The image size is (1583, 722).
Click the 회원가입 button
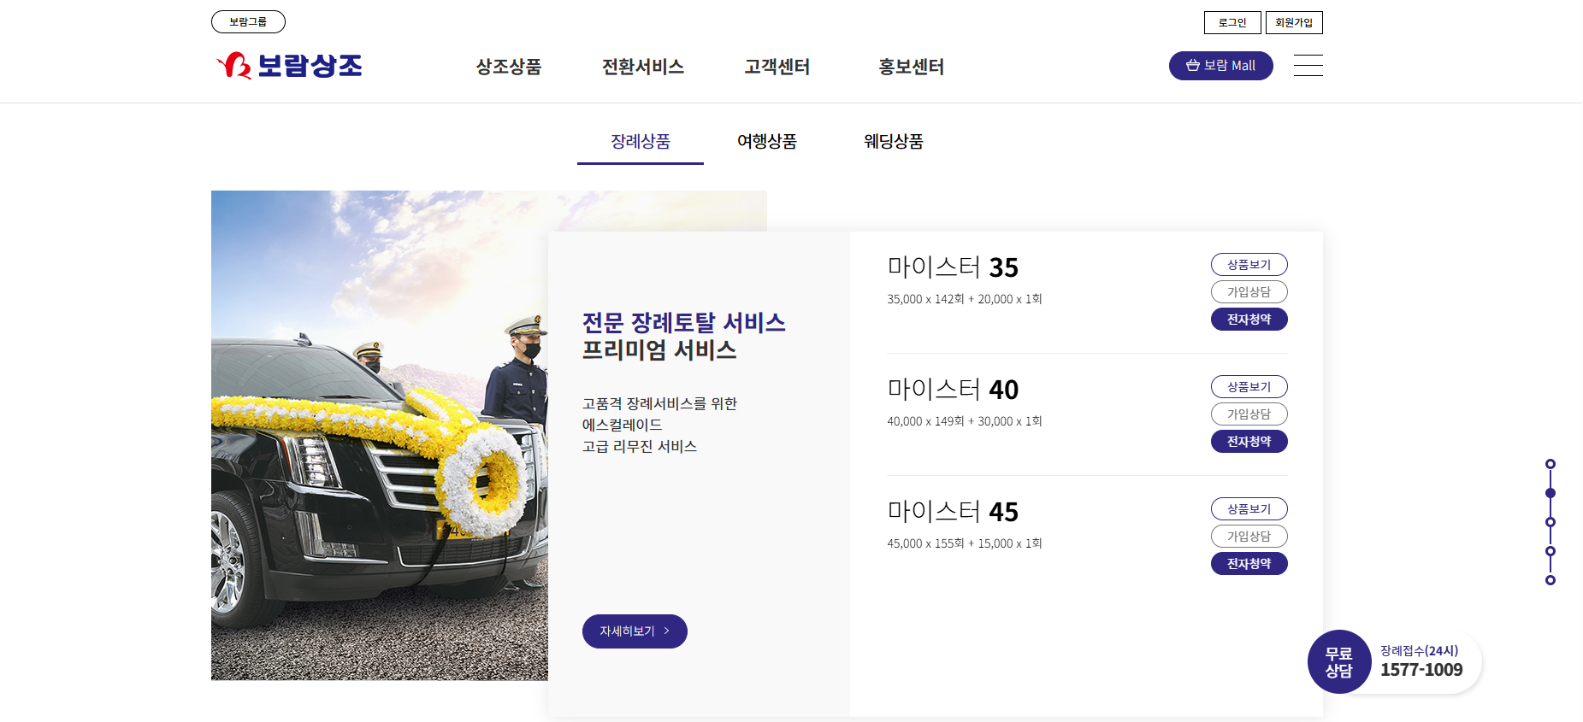(1294, 22)
